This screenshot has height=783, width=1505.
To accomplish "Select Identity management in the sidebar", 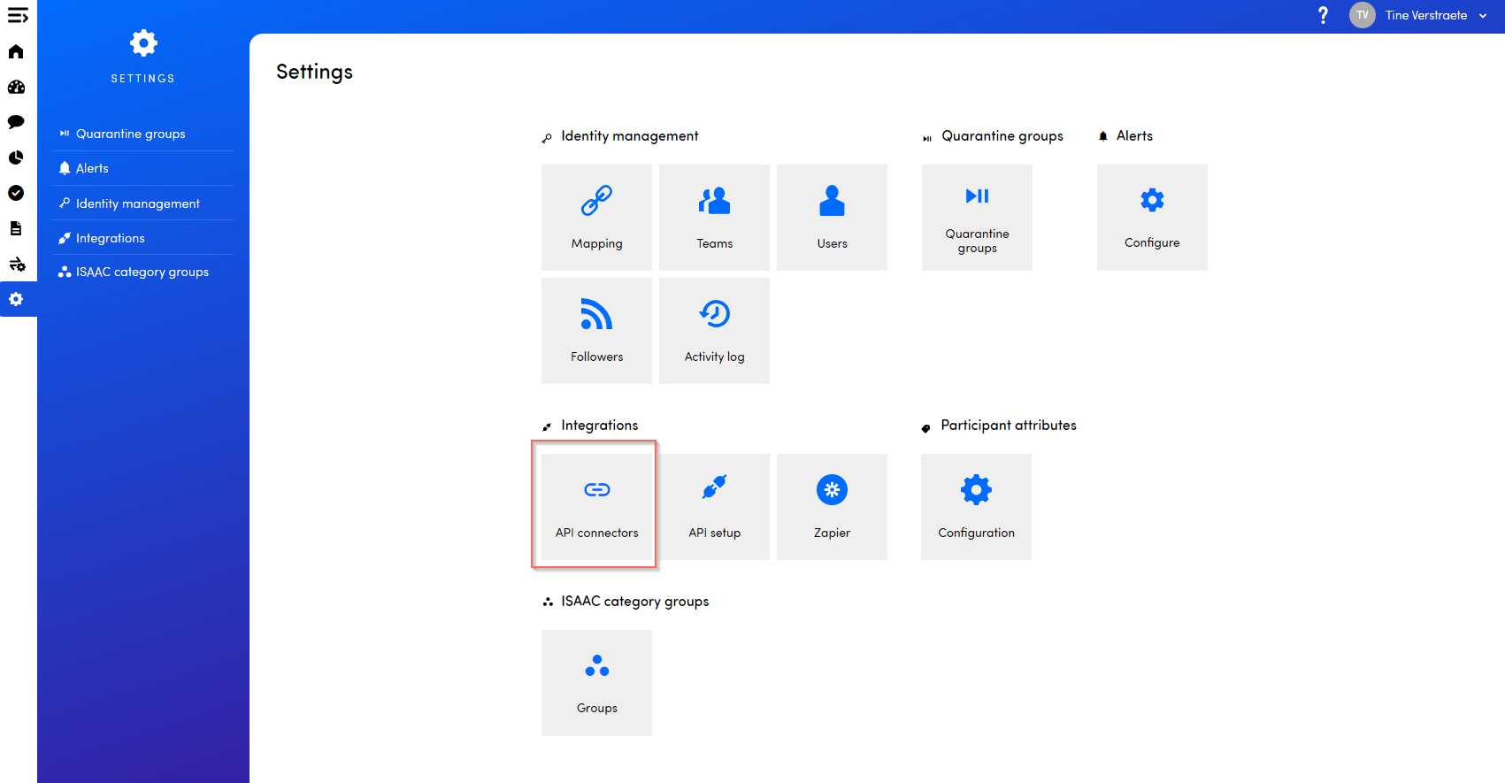I will click(137, 203).
